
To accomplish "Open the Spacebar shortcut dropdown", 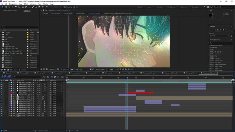I will [219, 36].
